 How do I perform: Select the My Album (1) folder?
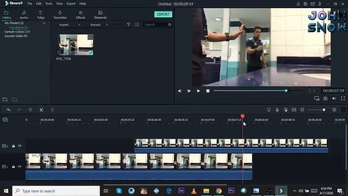pyautogui.click(x=18, y=27)
